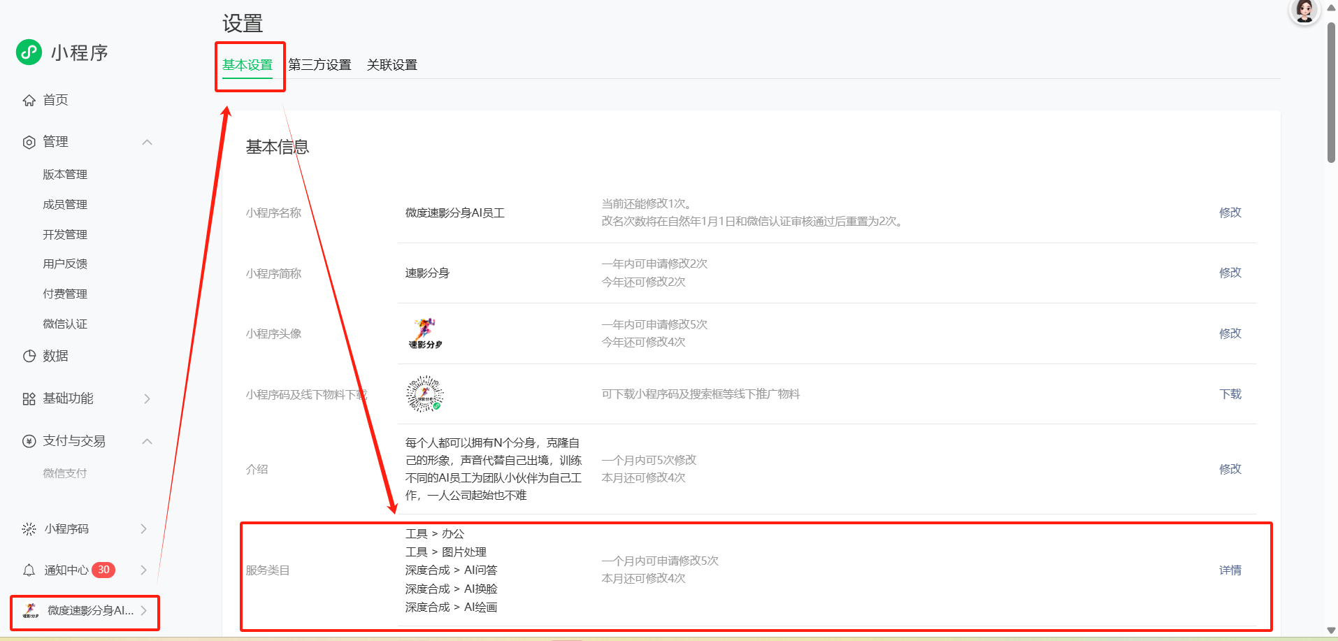This screenshot has height=641, width=1338.
Task: Collapse the 管理 section chevron
Action: (x=147, y=142)
